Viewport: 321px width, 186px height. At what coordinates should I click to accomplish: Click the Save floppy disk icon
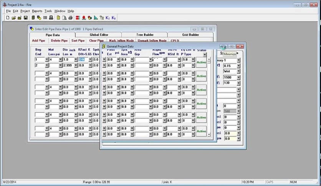click(x=26, y=18)
